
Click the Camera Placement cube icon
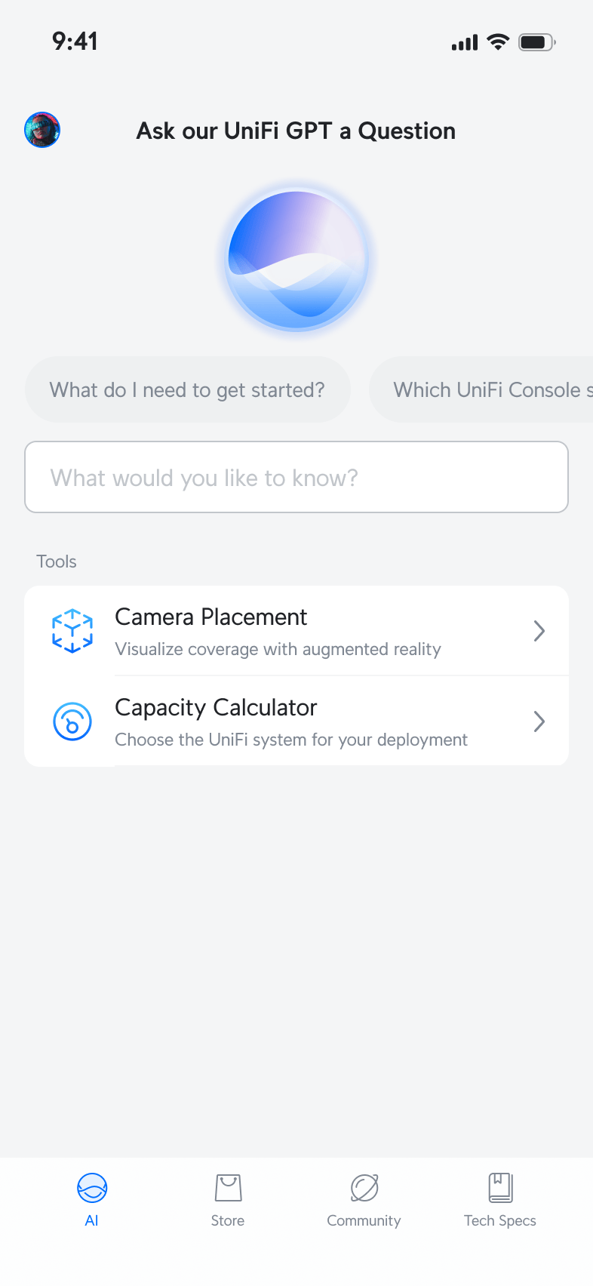click(x=72, y=631)
